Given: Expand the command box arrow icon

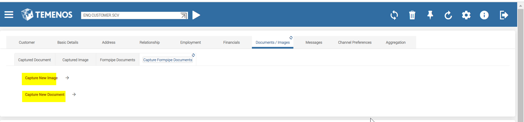Looking at the screenshot, I should pyautogui.click(x=184, y=16).
